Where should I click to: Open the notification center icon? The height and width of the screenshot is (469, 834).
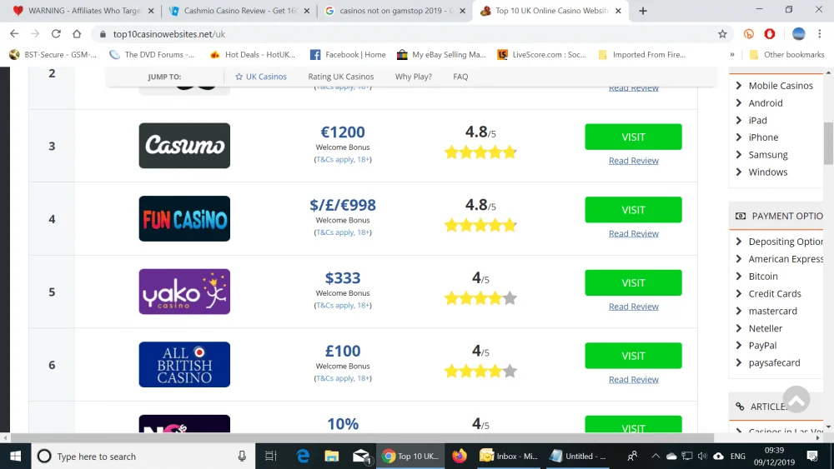(812, 457)
